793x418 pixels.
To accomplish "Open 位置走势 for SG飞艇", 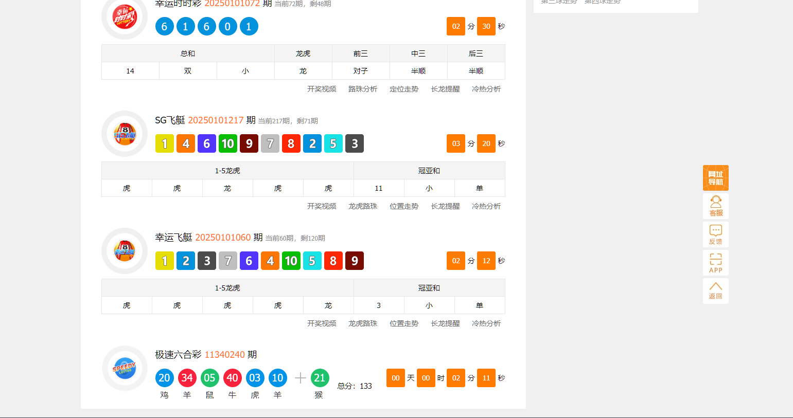I will click(404, 206).
